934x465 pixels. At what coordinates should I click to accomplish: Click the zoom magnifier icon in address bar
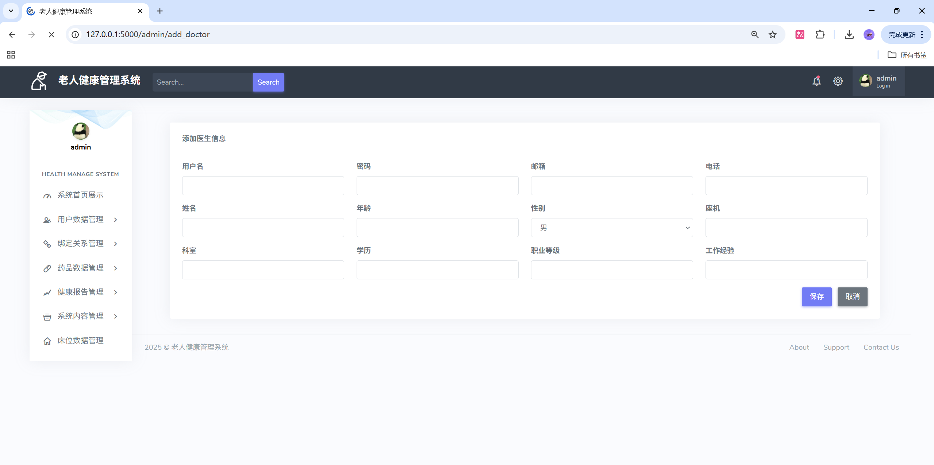(x=755, y=35)
